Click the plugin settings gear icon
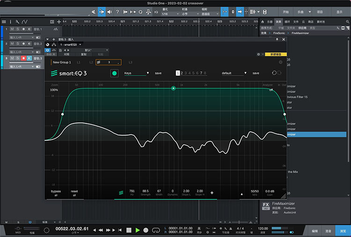 pyautogui.click(x=258, y=54)
